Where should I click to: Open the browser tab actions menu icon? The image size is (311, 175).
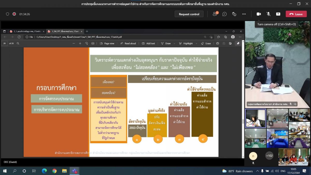pyautogui.click(x=4, y=31)
